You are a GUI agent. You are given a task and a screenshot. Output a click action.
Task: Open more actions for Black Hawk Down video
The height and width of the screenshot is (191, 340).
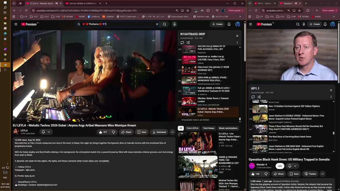[322, 174]
